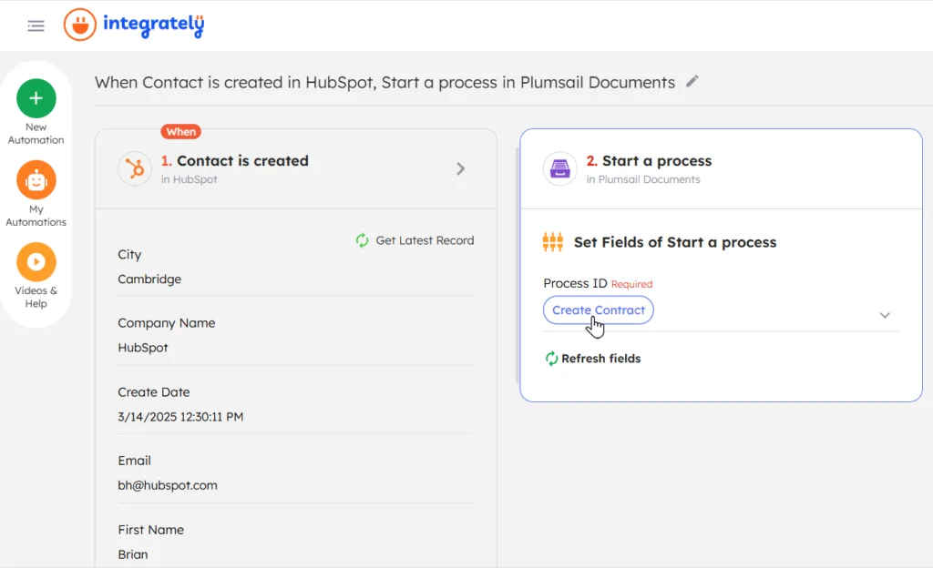Click Refresh fields to reload process fields
Screen dimensions: 933x568
(x=593, y=359)
